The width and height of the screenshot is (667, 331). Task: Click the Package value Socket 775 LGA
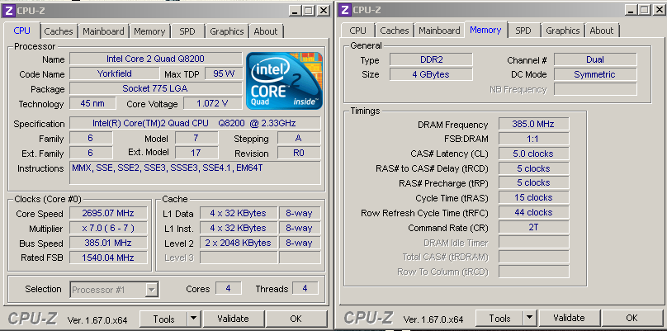pyautogui.click(x=156, y=88)
